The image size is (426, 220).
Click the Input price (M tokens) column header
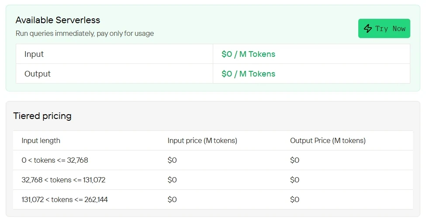(x=202, y=140)
